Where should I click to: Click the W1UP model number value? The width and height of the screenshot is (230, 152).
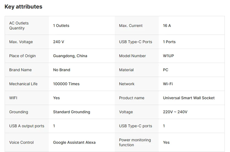pos(168,56)
